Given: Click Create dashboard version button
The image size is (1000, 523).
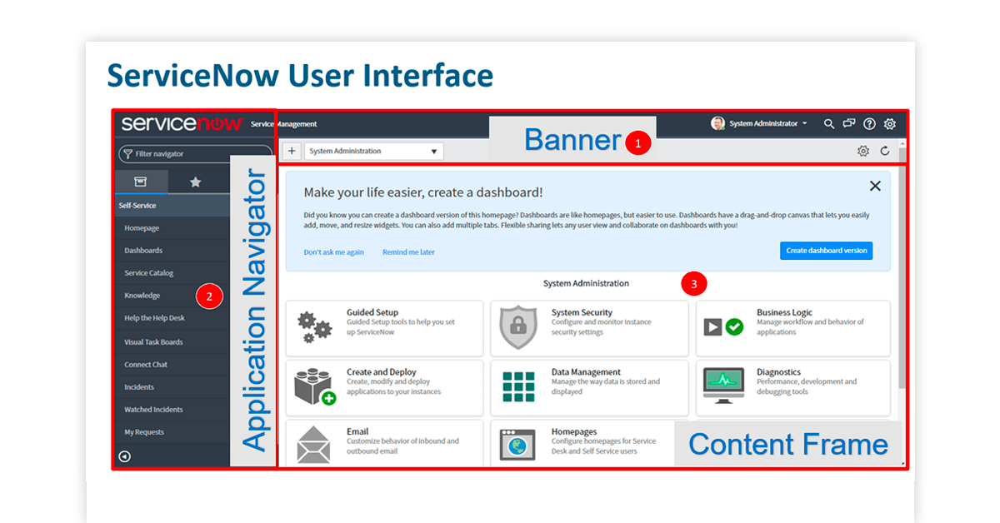Looking at the screenshot, I should [827, 250].
